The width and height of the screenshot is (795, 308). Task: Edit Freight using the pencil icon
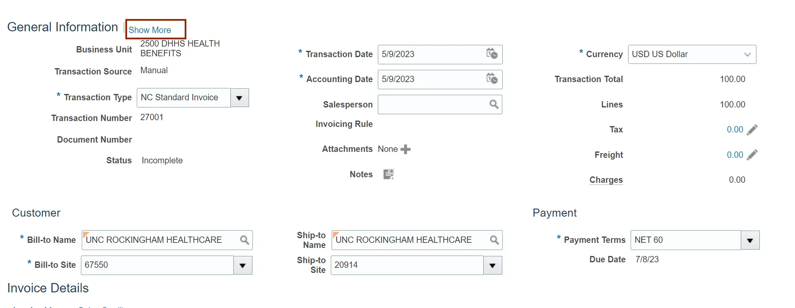pos(752,155)
